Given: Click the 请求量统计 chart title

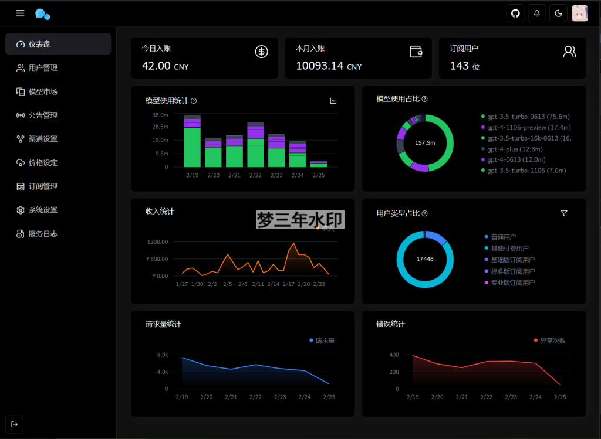Looking at the screenshot, I should (x=163, y=324).
